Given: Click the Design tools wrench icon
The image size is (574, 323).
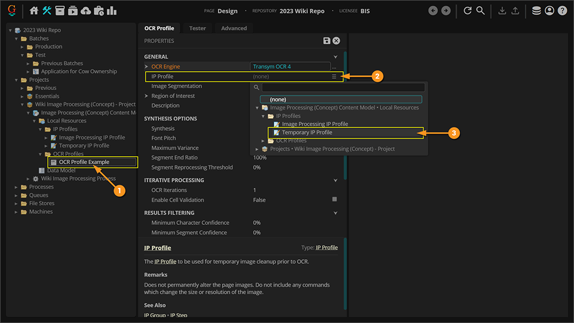Looking at the screenshot, I should (47, 11).
